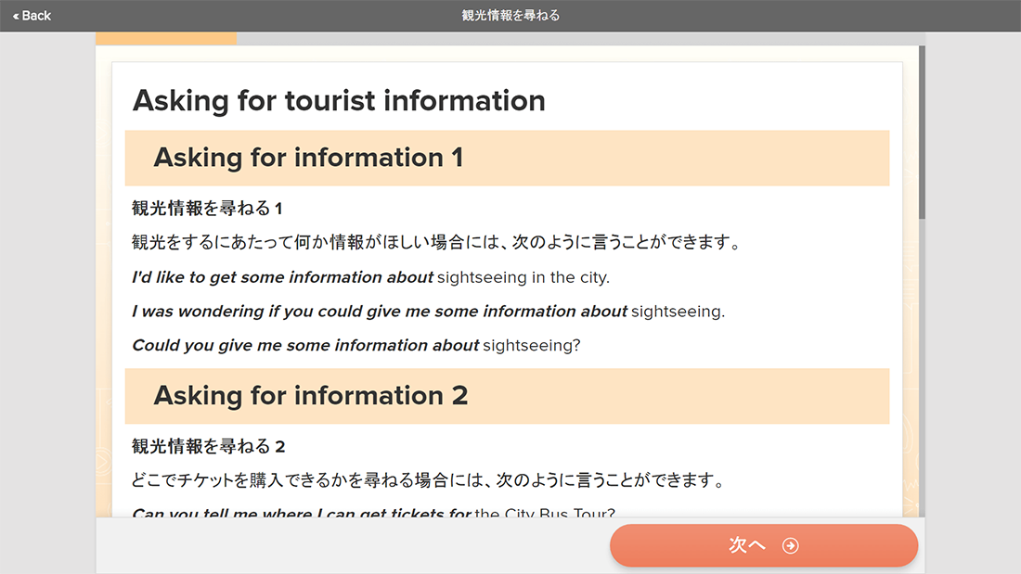Click the Back button in header
This screenshot has height=574, width=1021.
pos(32,16)
